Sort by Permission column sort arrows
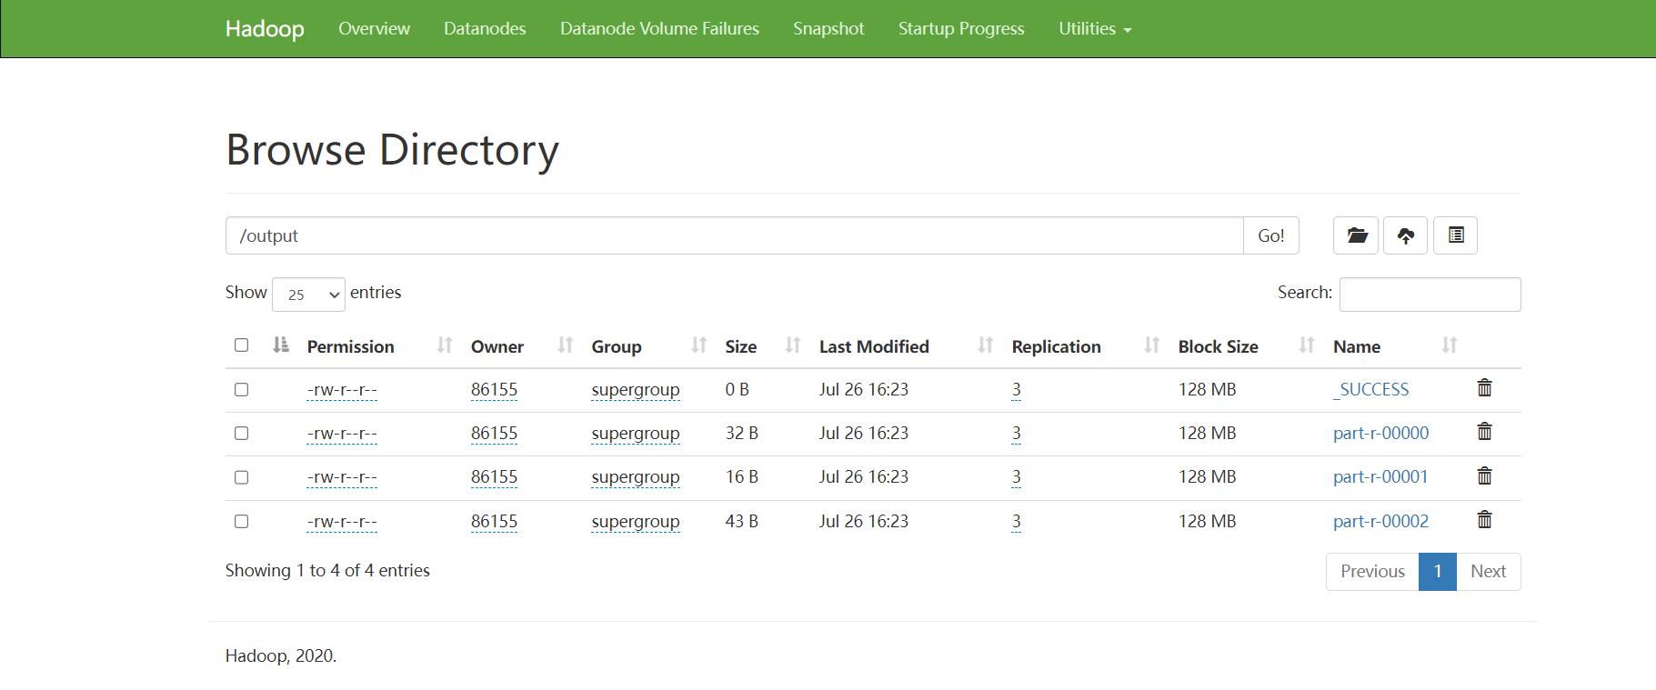The height and width of the screenshot is (690, 1656). click(x=445, y=345)
